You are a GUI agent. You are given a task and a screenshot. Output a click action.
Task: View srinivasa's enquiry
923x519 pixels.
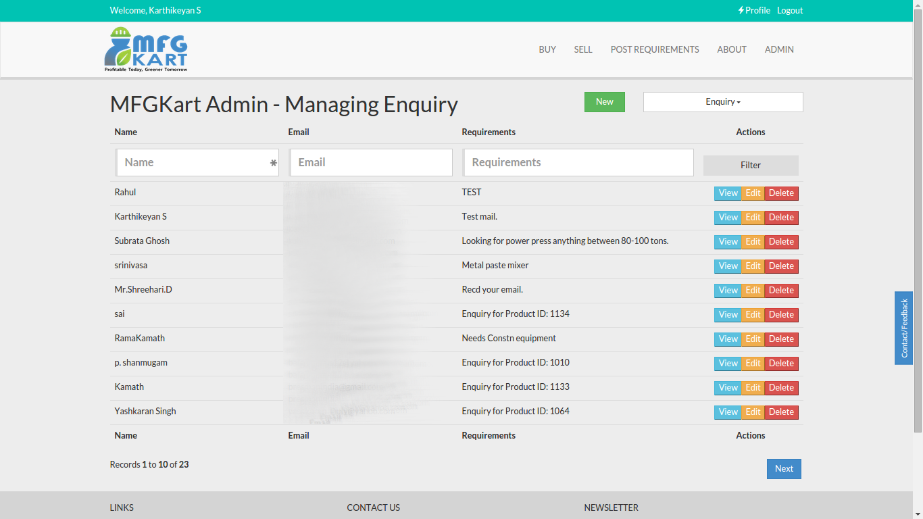point(728,266)
